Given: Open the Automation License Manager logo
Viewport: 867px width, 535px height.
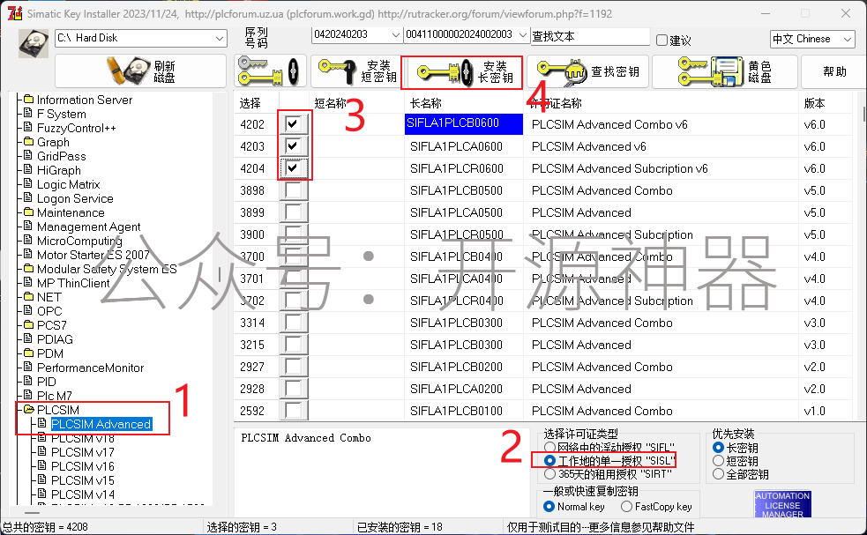Looking at the screenshot, I should click(782, 504).
